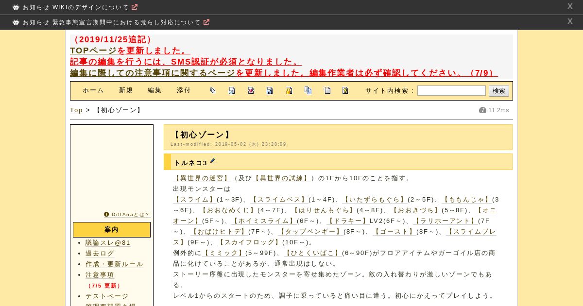The height and width of the screenshot is (306, 583).
Task: Open the 【おおきづち】 monster link
Action: click(416, 210)
